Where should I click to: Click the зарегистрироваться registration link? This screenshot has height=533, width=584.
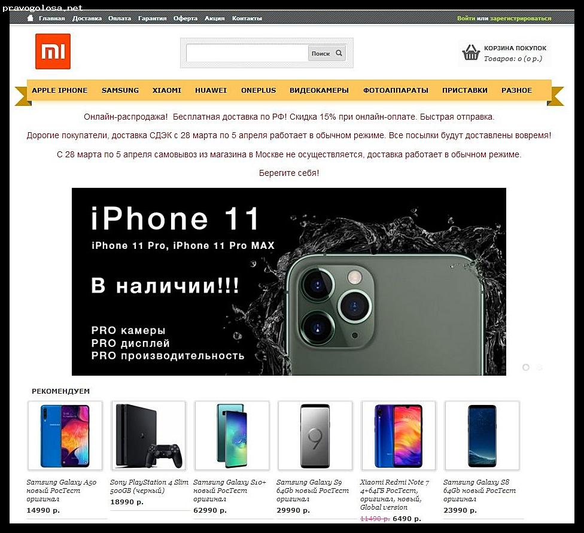521,19
